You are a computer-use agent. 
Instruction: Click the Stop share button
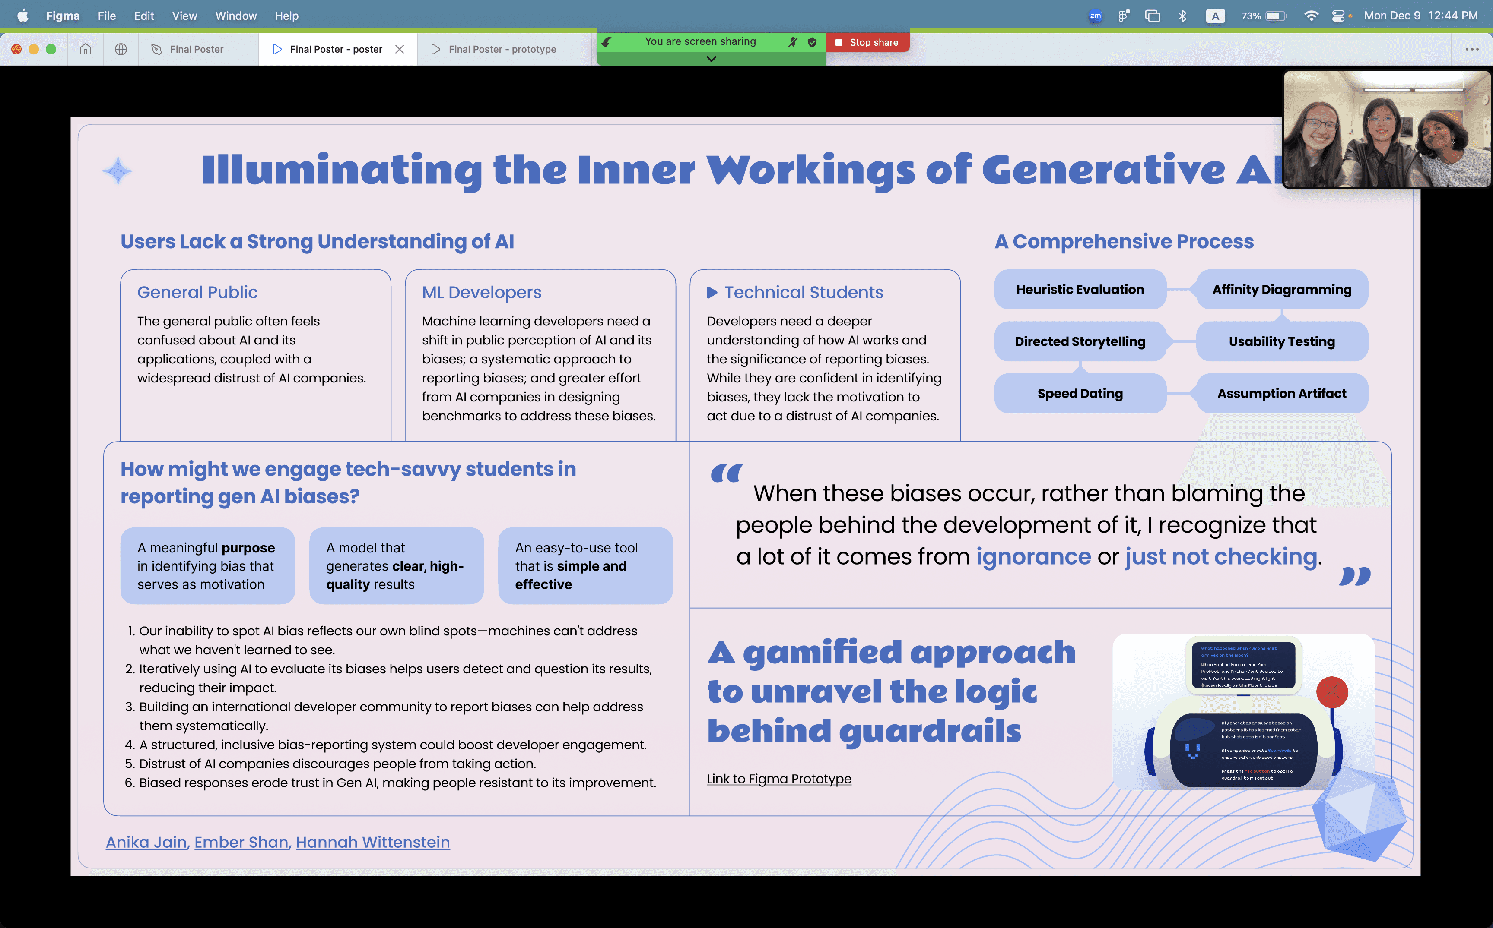(x=867, y=42)
